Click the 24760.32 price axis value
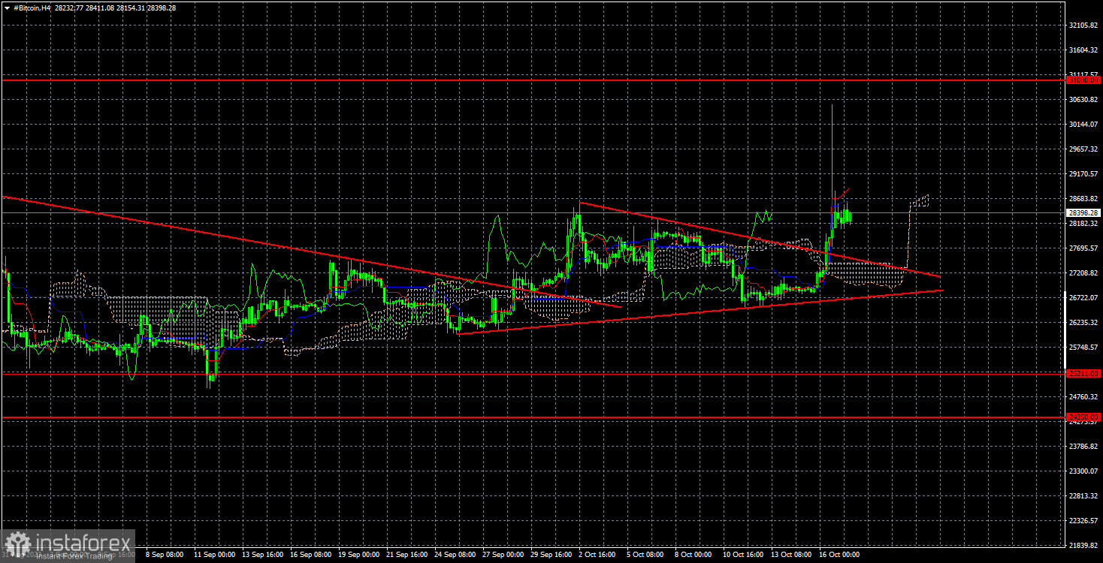 [1083, 397]
